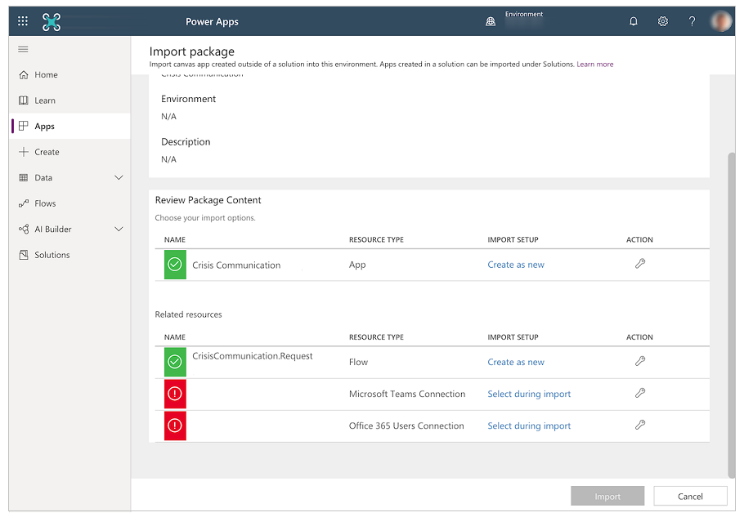
Task: Click red warning status for Office 365 Users
Action: click(175, 426)
